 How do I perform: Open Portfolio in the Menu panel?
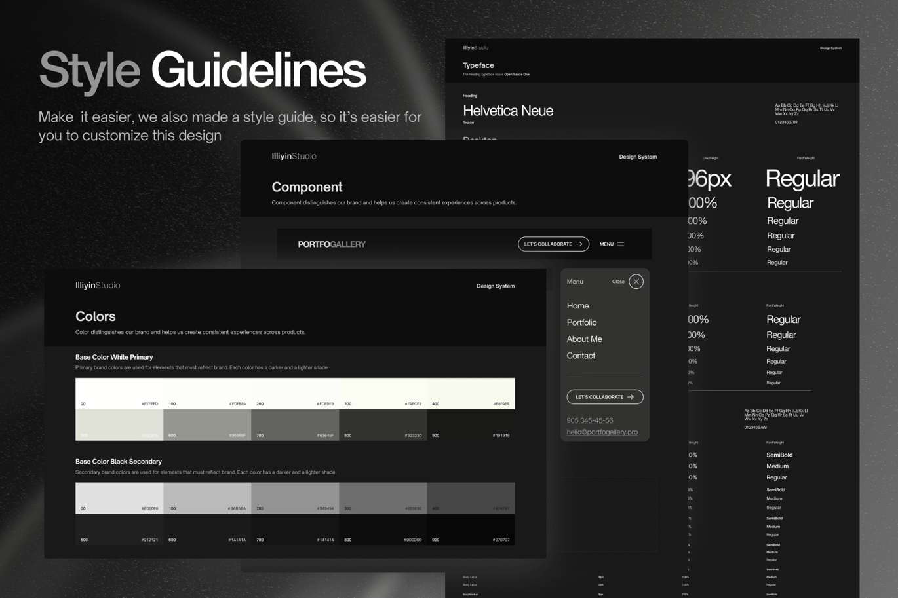pos(581,322)
